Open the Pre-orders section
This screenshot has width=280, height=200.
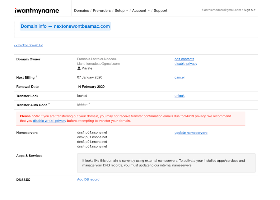102,10
